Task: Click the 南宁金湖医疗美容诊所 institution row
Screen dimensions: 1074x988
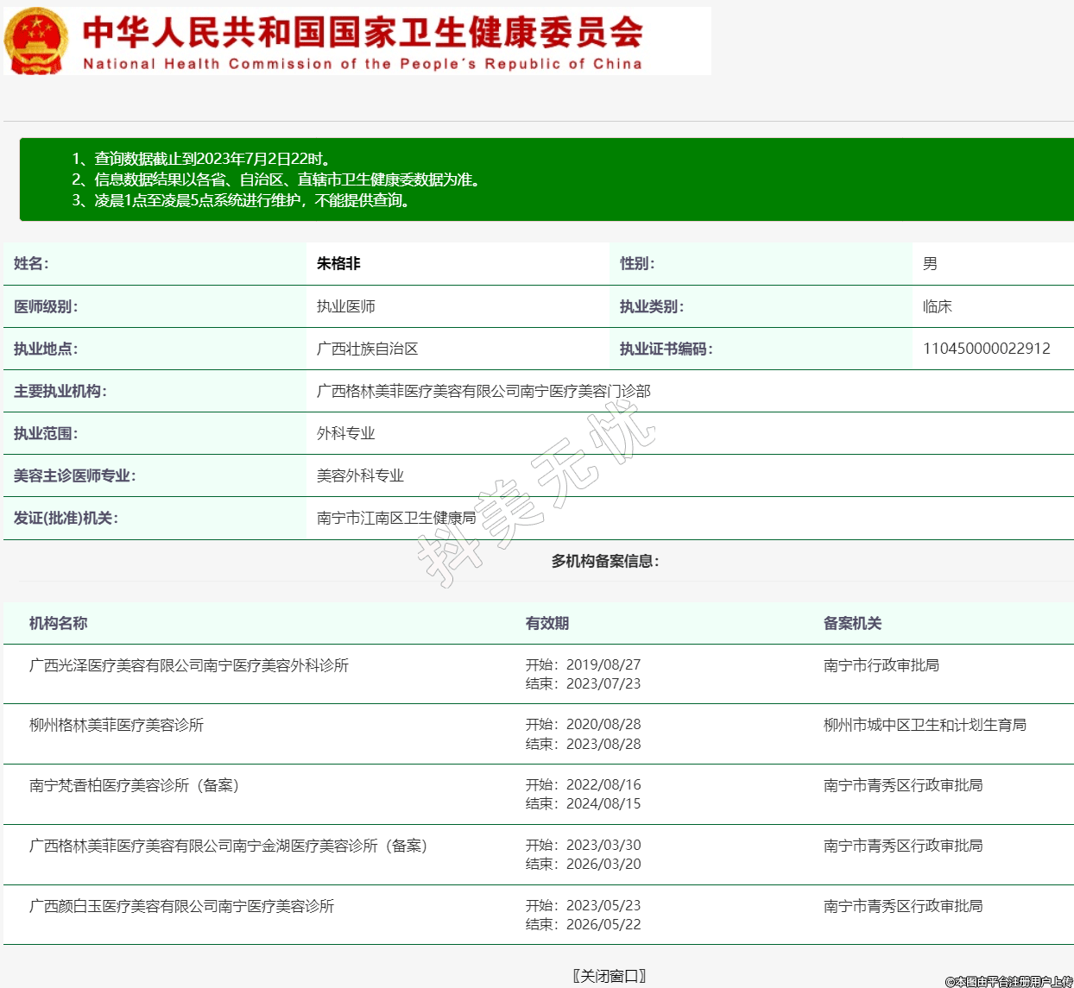Action: pyautogui.click(x=229, y=846)
